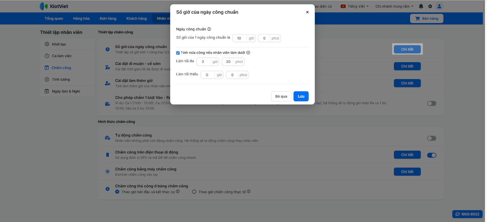Close the dialog with the X icon
The height and width of the screenshot is (222, 487).
tap(307, 12)
